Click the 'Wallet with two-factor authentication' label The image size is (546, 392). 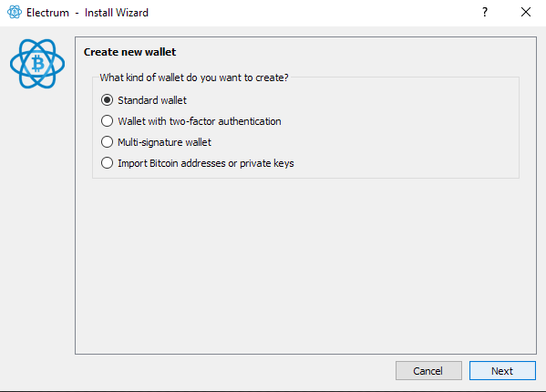[200, 121]
